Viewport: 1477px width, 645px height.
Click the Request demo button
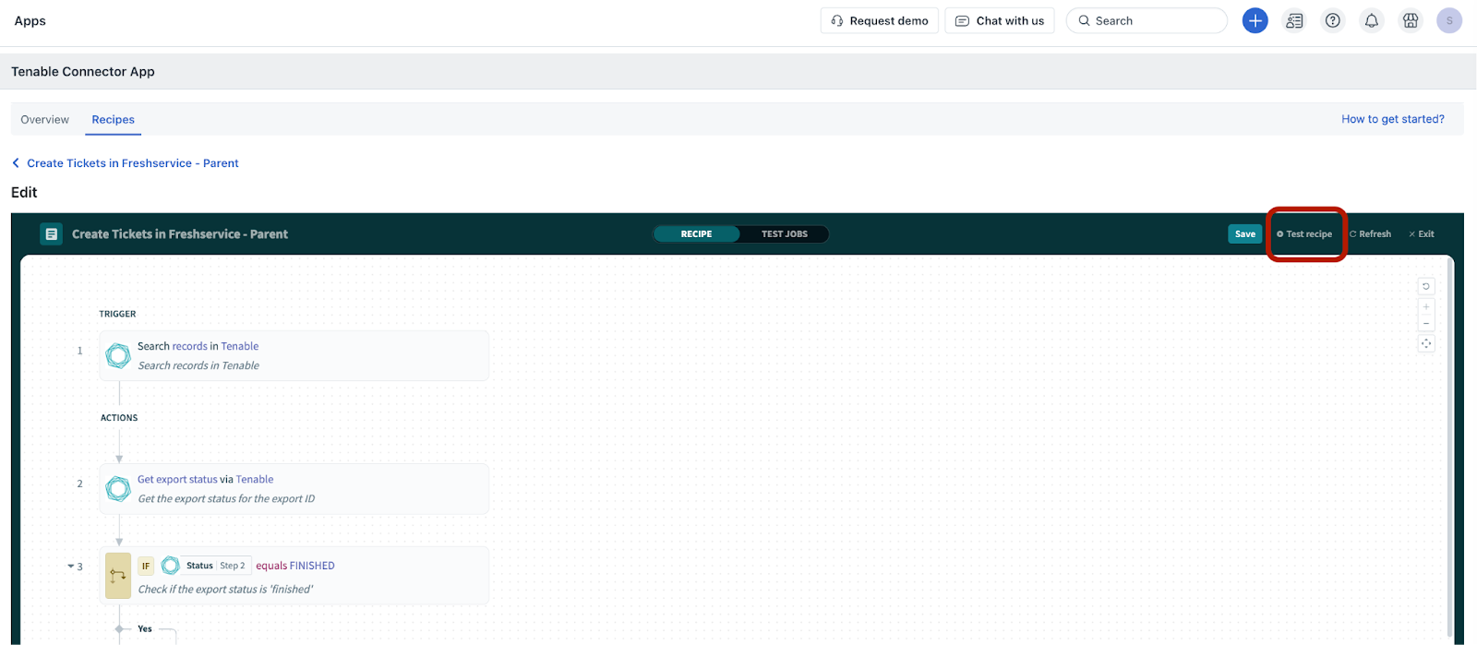click(x=880, y=20)
